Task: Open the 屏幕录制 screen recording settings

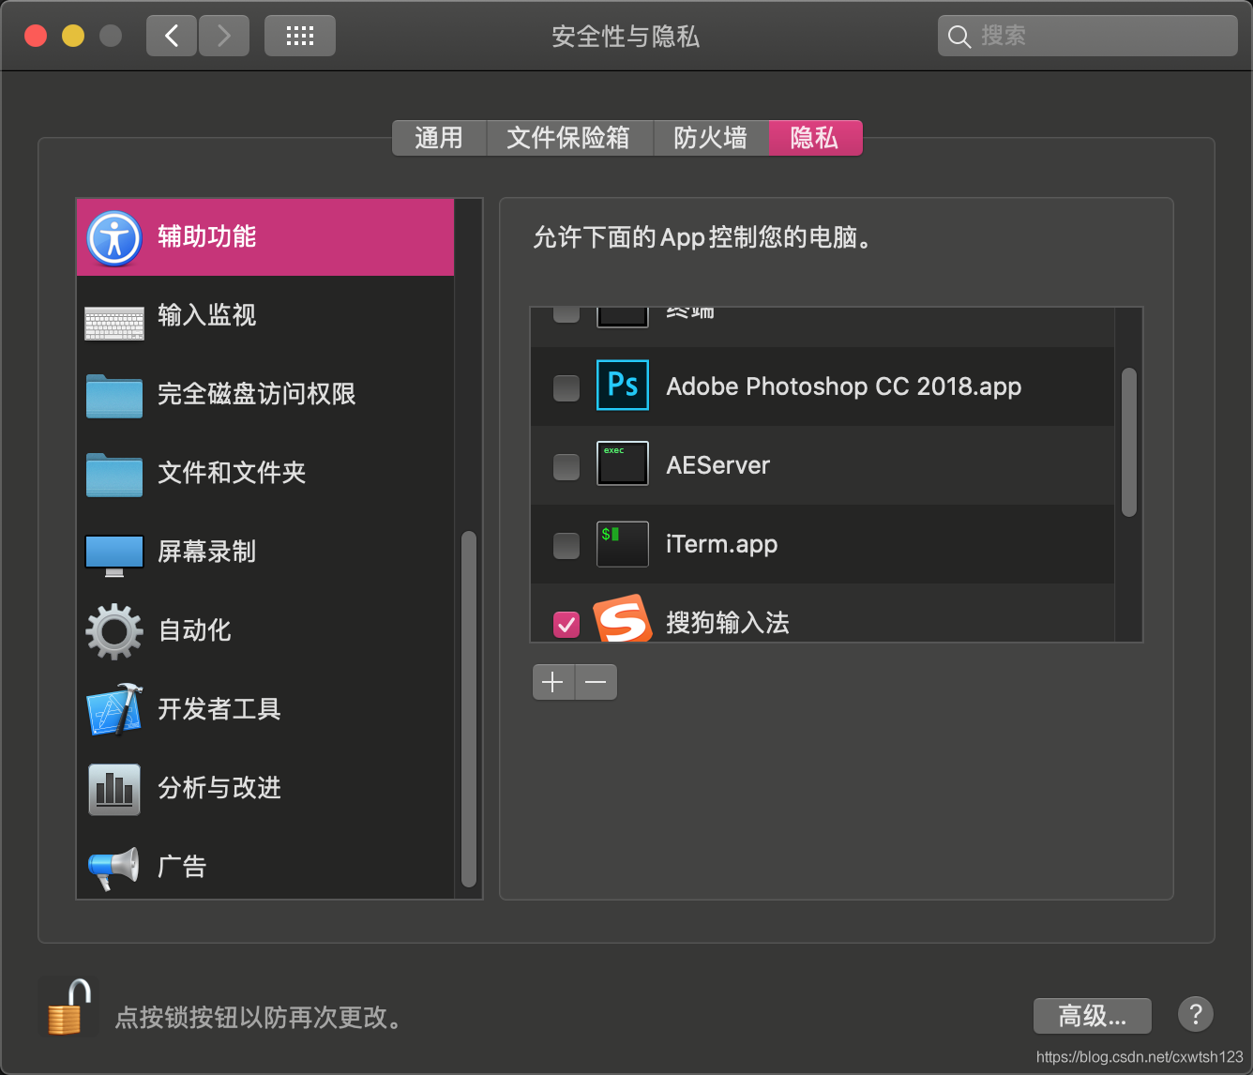Action: click(207, 553)
